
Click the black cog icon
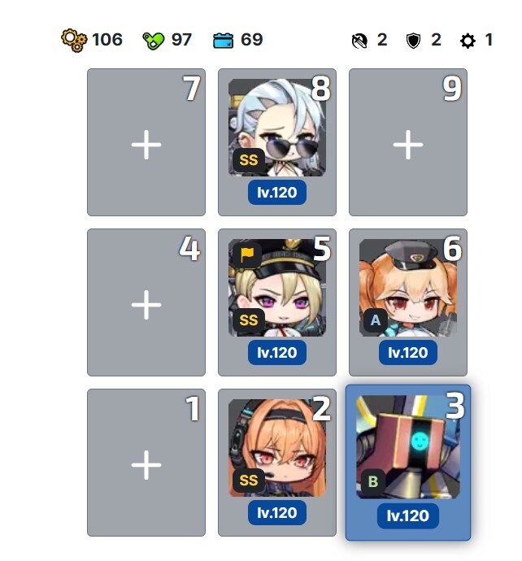coord(468,41)
